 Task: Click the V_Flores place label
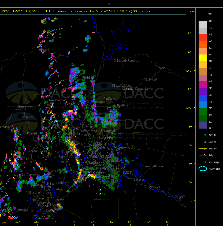(x=40, y=216)
